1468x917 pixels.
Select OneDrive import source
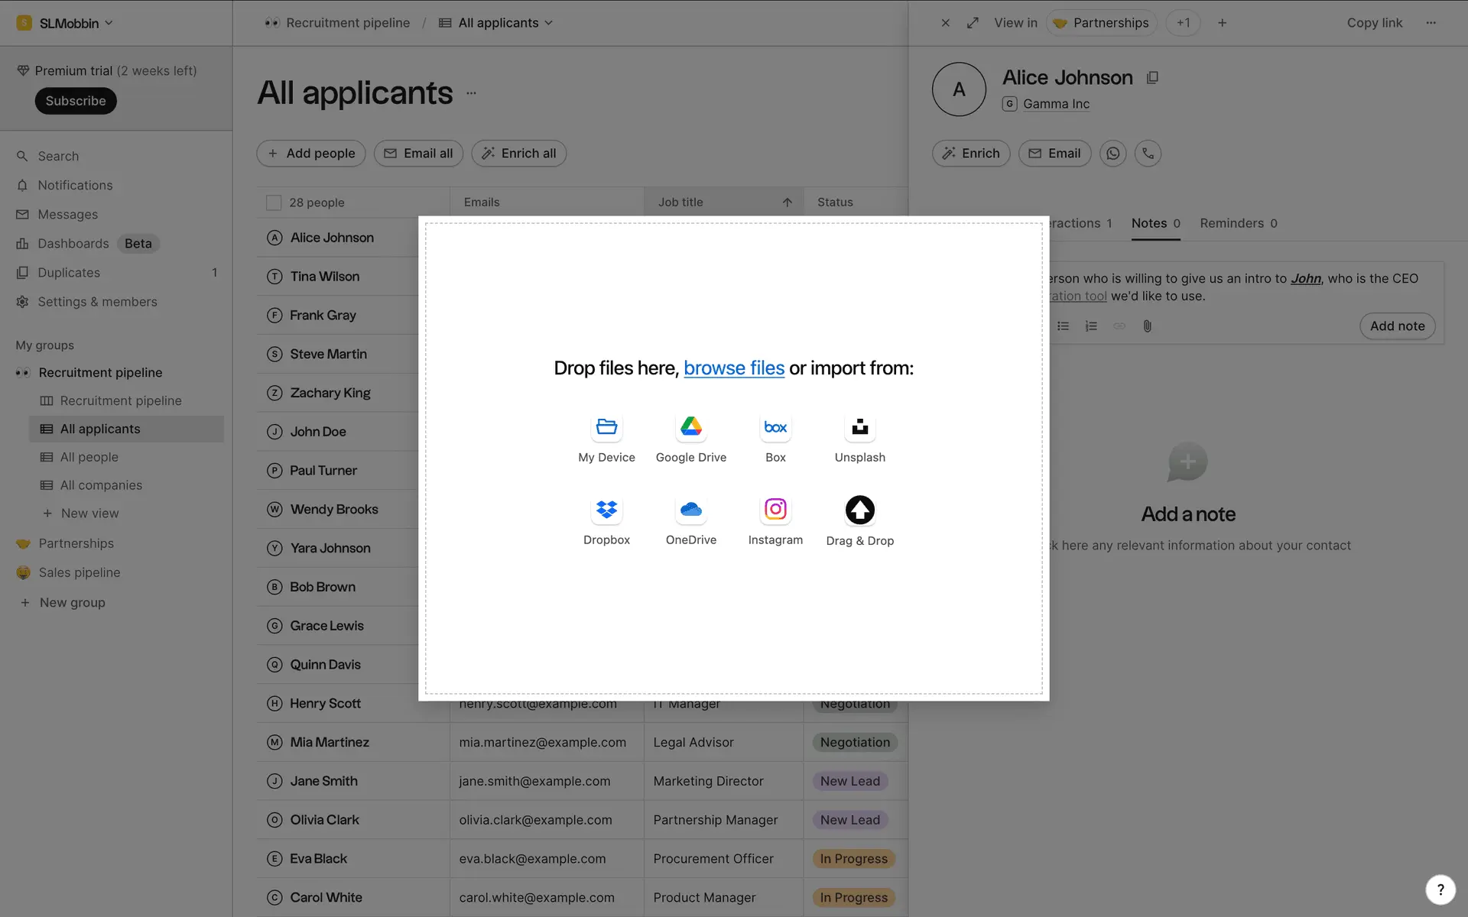690,510
